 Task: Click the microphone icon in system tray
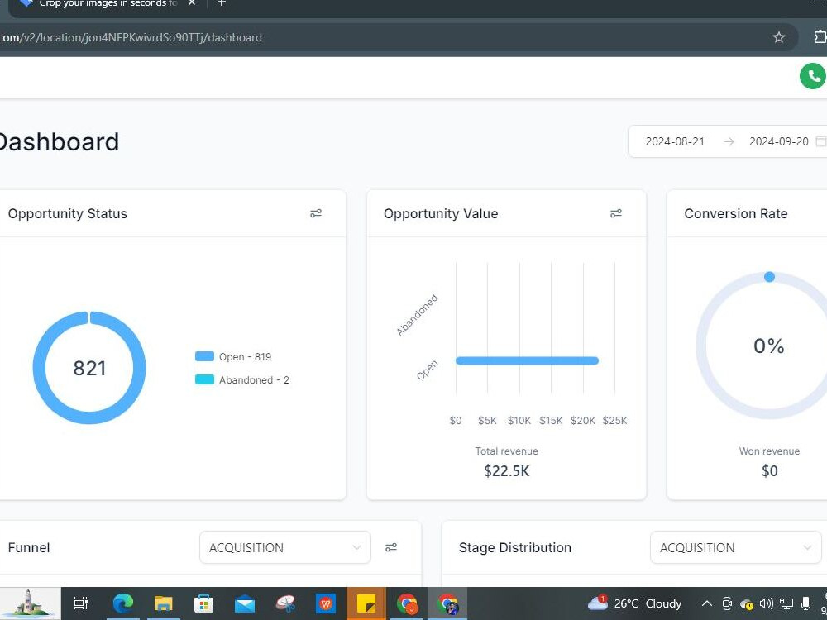[805, 603]
